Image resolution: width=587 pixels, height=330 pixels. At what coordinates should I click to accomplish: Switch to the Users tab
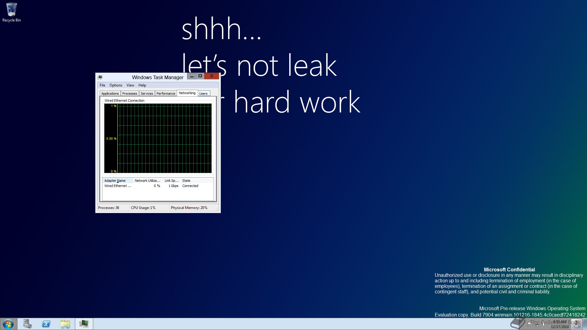click(203, 94)
